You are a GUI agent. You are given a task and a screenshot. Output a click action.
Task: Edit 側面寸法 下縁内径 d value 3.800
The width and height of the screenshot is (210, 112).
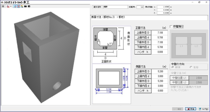click(159, 86)
